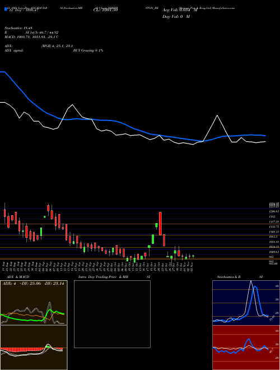280x370 pixels.
Task: Click the 'SI 14/3: 46.7 / 44.92' value
Action: [x=42, y=33]
